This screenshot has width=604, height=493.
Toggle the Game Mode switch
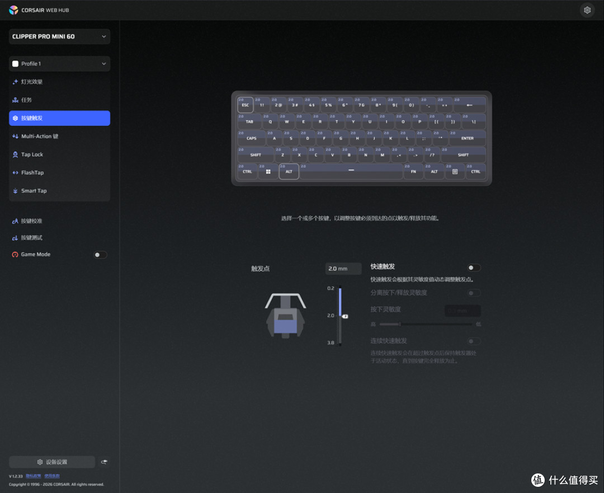[x=100, y=255]
